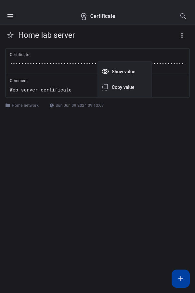Viewport: 195px width, 293px height.
Task: Open the hamburger navigation menu
Action: [x=10, y=16]
